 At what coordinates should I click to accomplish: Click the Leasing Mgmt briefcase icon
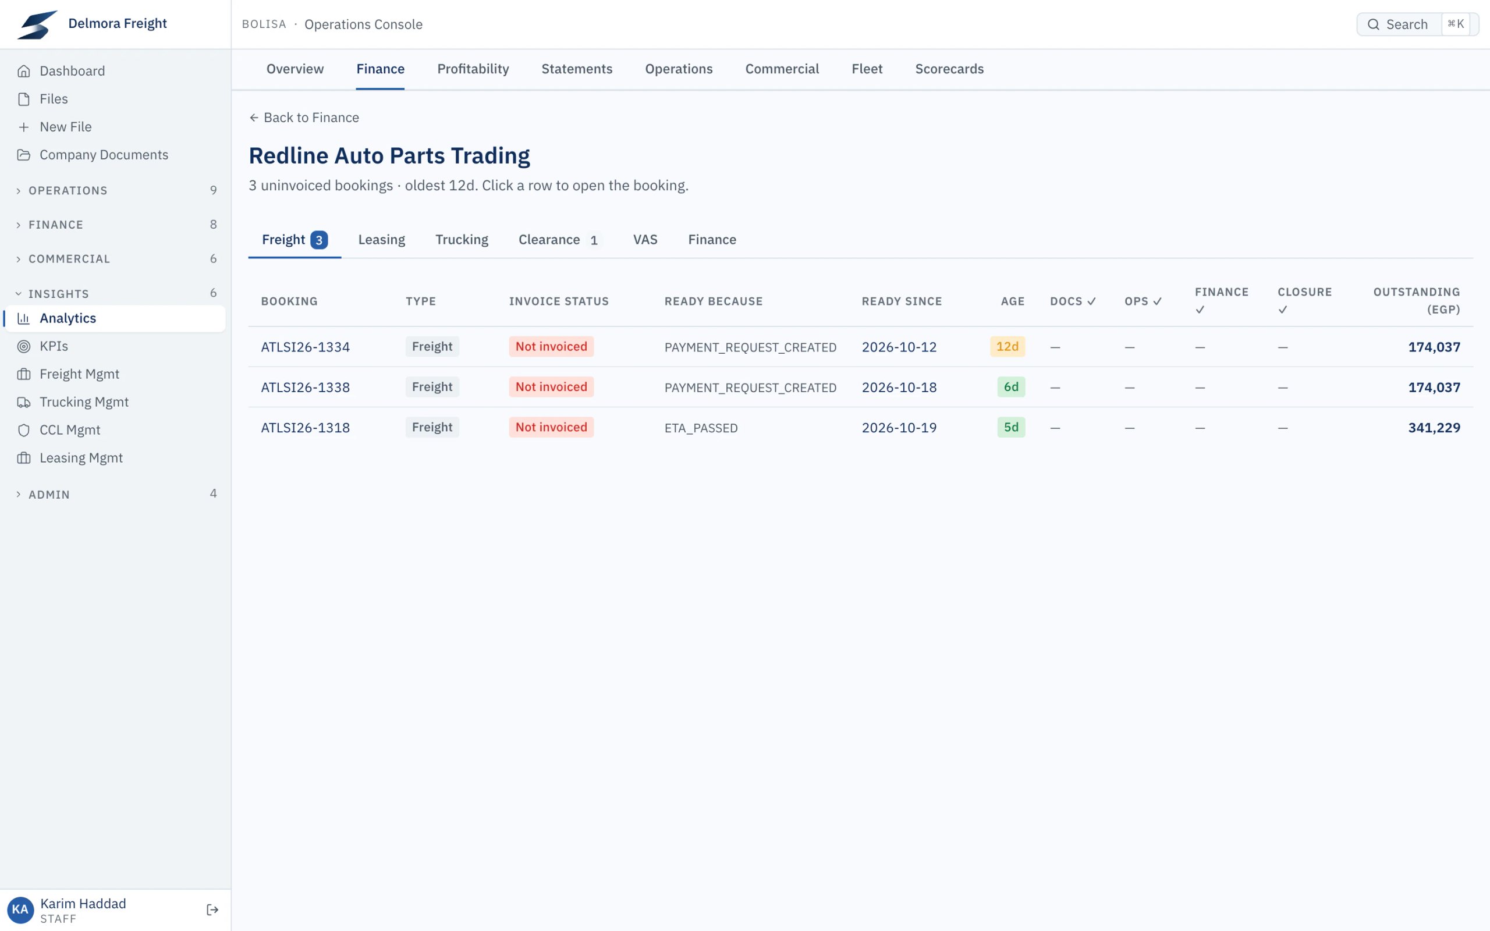tap(24, 458)
